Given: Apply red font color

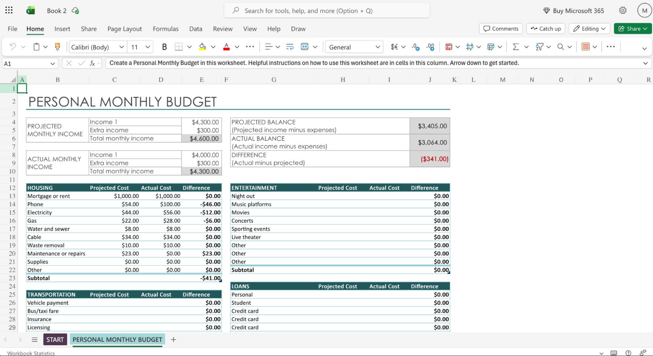Looking at the screenshot, I should pos(226,47).
